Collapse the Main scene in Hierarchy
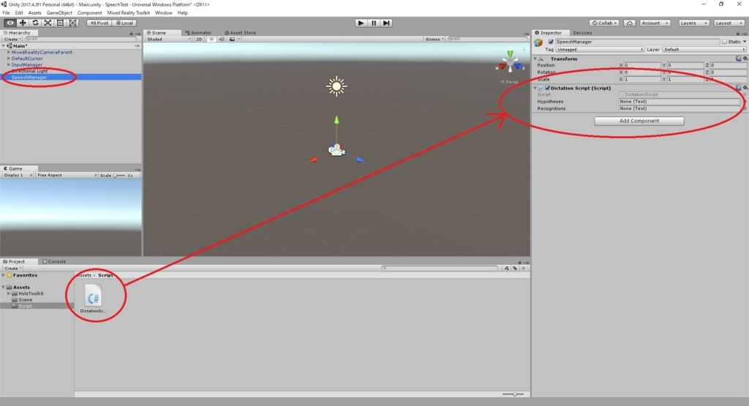The width and height of the screenshot is (749, 406). coord(4,46)
